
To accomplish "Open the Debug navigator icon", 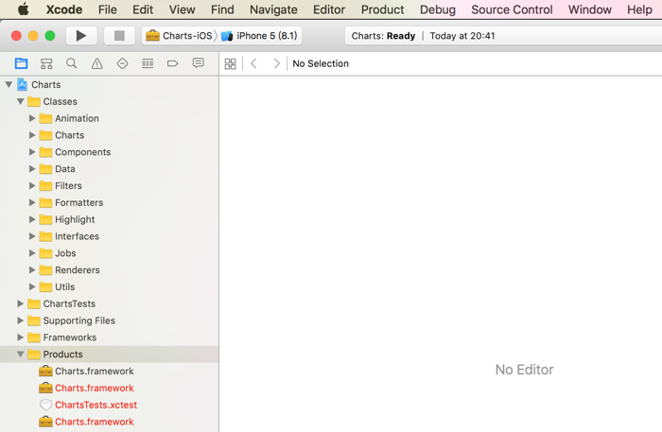I will click(x=148, y=63).
